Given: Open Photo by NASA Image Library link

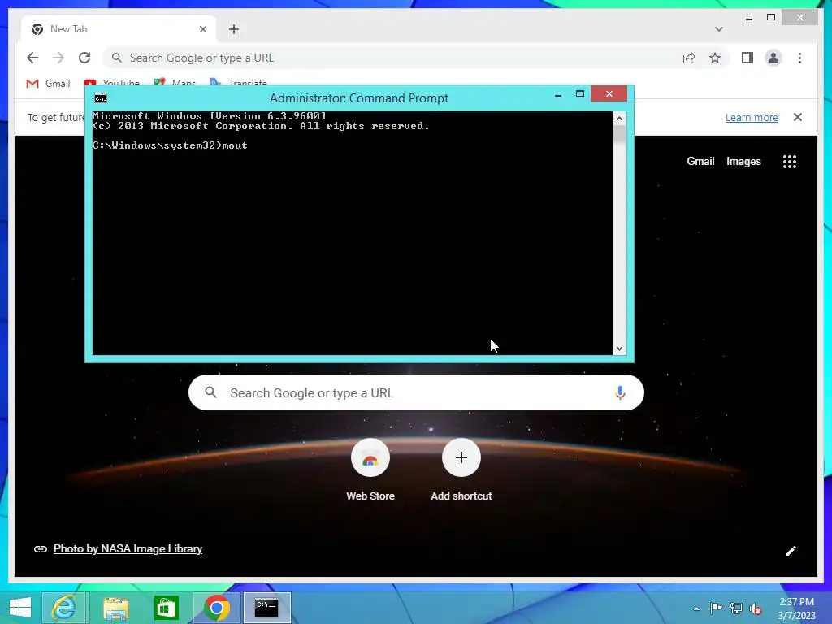Looking at the screenshot, I should click(128, 548).
